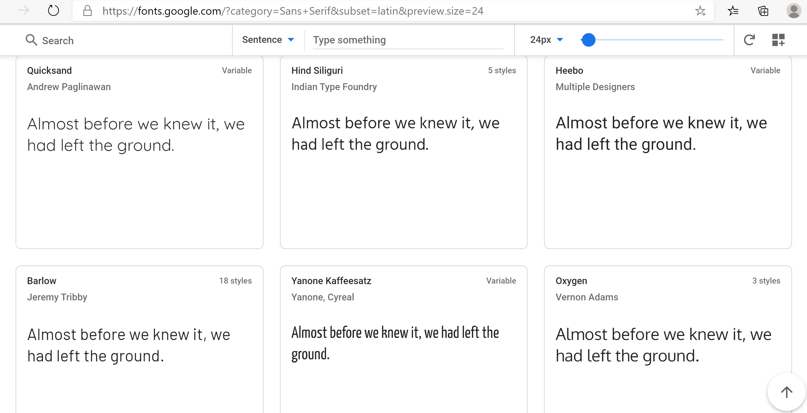This screenshot has width=807, height=413.
Task: Open selected families grid-plus icon
Action: point(778,40)
